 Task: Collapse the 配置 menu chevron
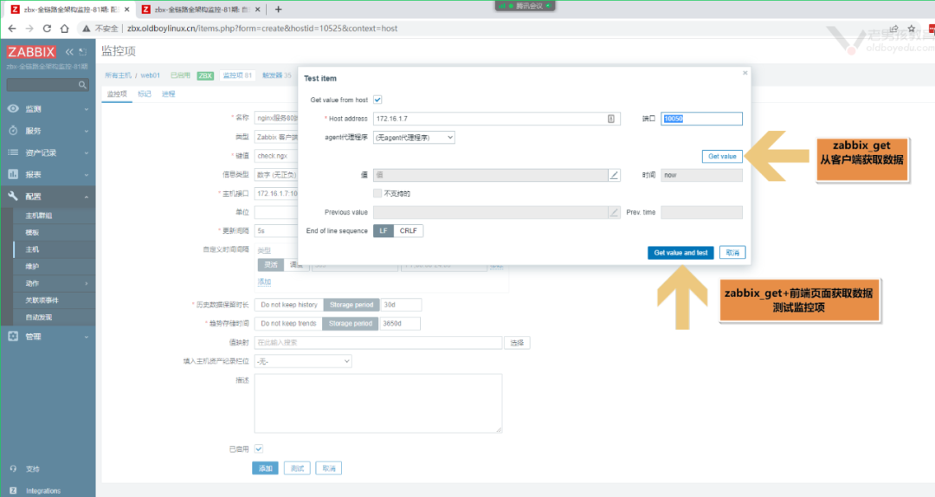tap(87, 197)
